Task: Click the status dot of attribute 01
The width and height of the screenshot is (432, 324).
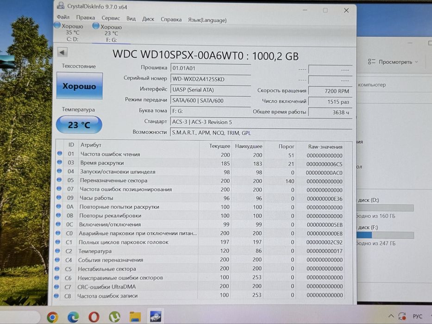Action: pyautogui.click(x=60, y=154)
